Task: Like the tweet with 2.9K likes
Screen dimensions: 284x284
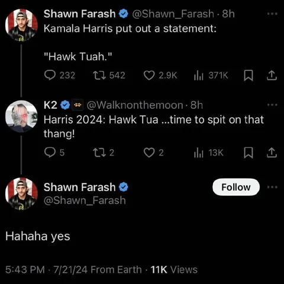Action: point(149,75)
